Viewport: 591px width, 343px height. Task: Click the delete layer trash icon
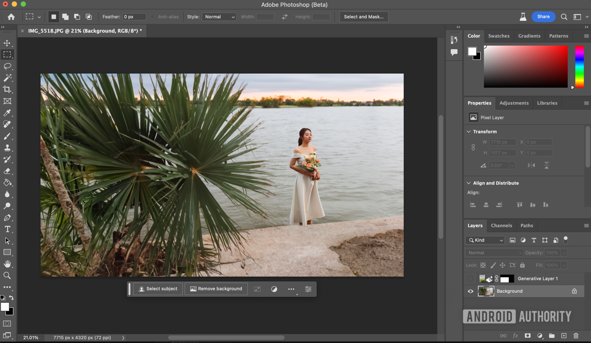[x=576, y=336]
